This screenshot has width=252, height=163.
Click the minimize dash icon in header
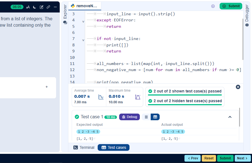(x=55, y=7)
